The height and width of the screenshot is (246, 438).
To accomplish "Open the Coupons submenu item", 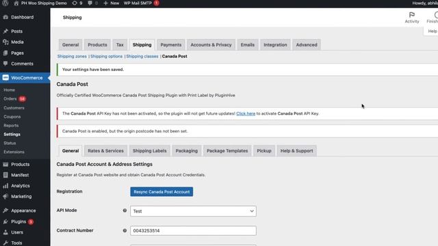I will click(12, 117).
